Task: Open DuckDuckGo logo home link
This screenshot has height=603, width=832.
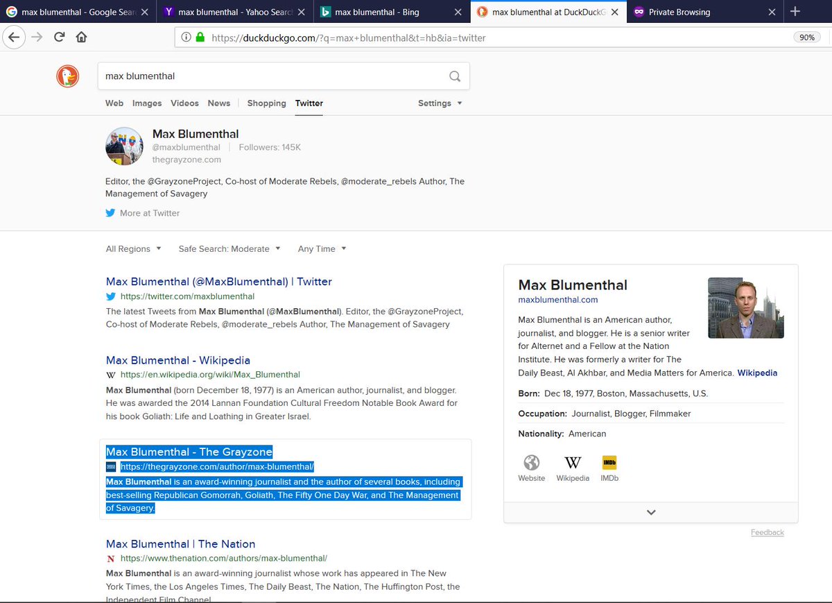Action: coord(68,76)
